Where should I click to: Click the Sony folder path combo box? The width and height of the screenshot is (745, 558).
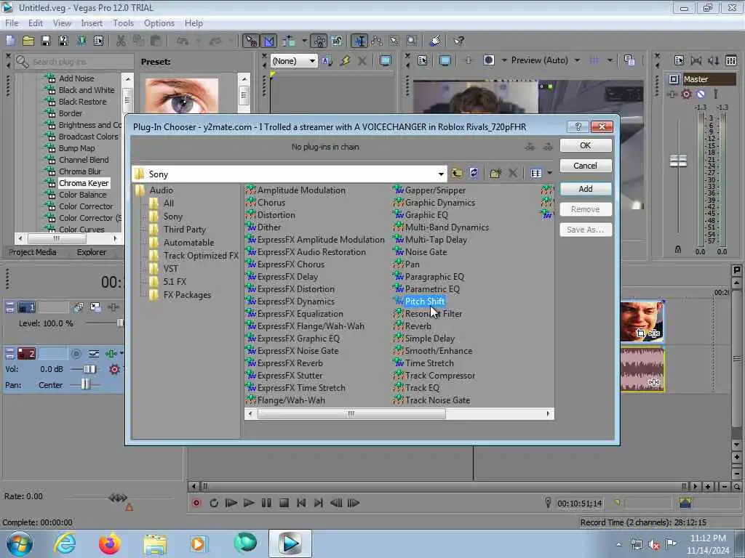pos(290,174)
